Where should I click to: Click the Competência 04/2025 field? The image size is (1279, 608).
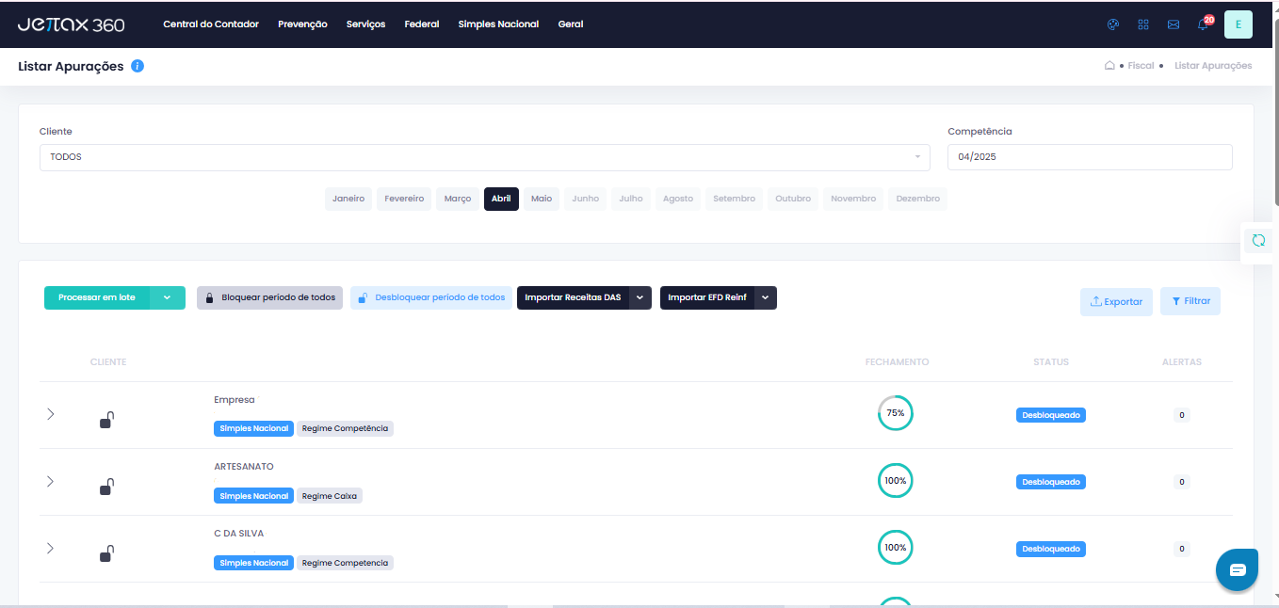click(x=1090, y=157)
